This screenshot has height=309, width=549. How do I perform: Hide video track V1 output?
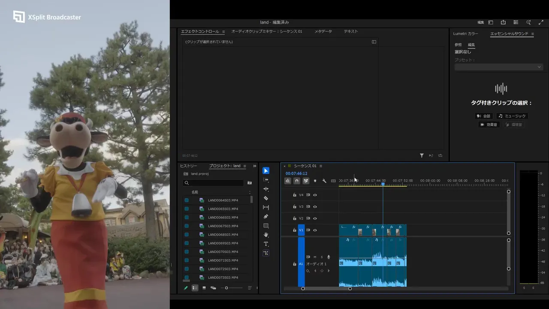click(x=315, y=230)
